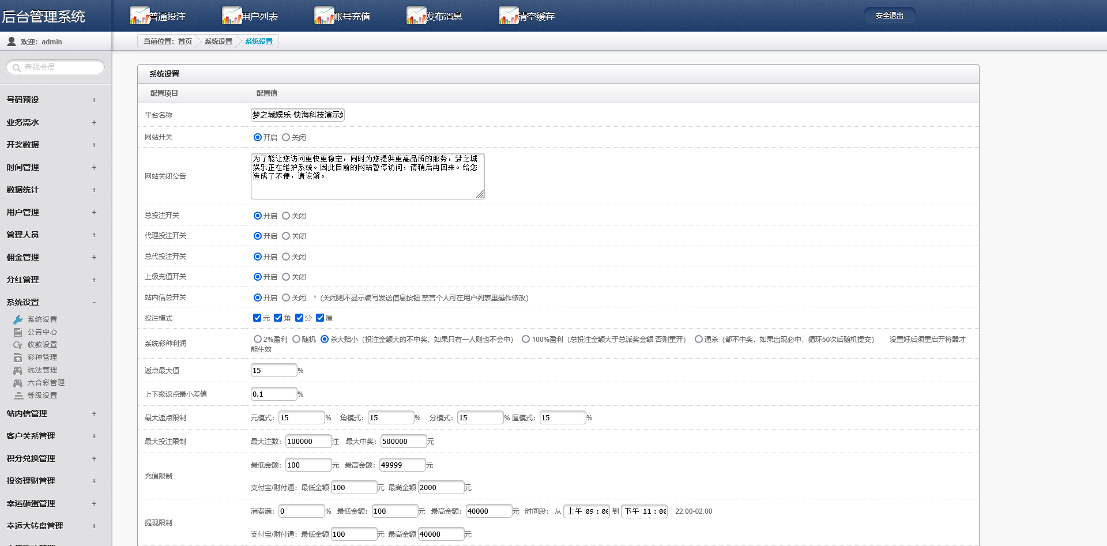Click the gamepad icon next to 玩法管理
The image size is (1107, 546).
[x=18, y=370]
